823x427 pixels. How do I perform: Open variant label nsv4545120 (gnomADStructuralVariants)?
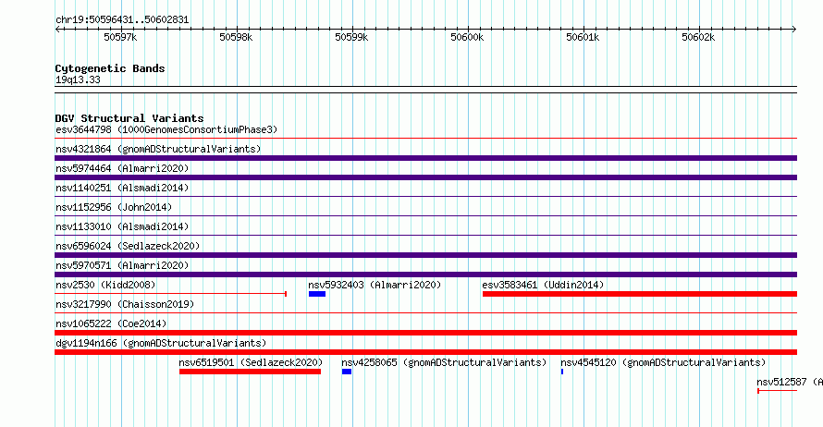tap(663, 362)
